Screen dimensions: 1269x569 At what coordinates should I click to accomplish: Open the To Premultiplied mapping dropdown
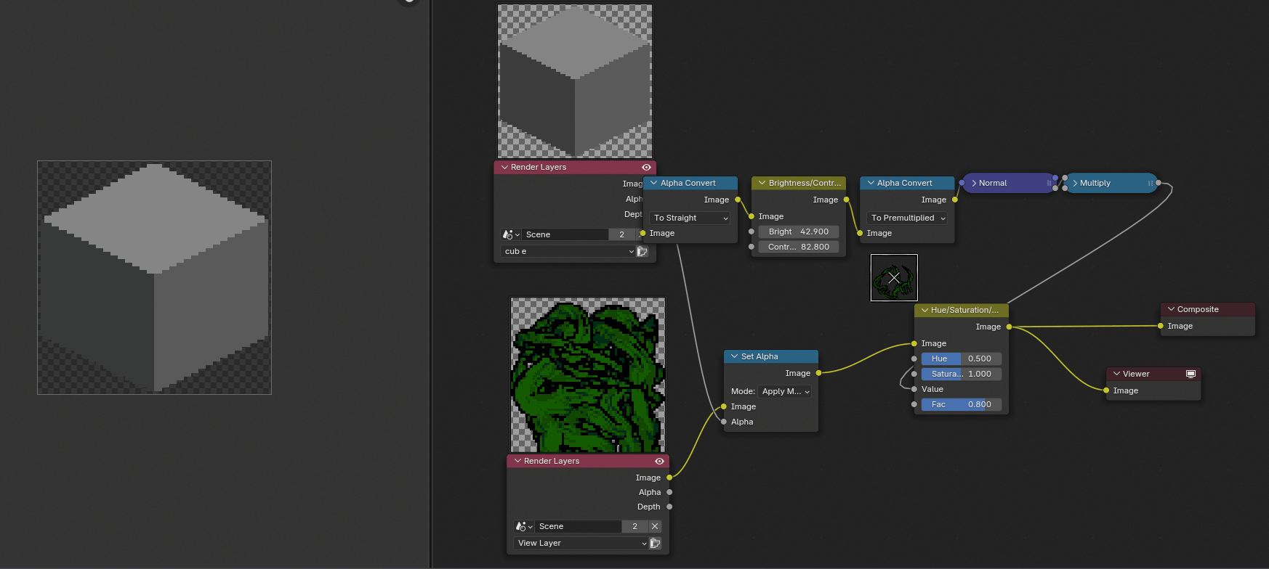(x=907, y=218)
